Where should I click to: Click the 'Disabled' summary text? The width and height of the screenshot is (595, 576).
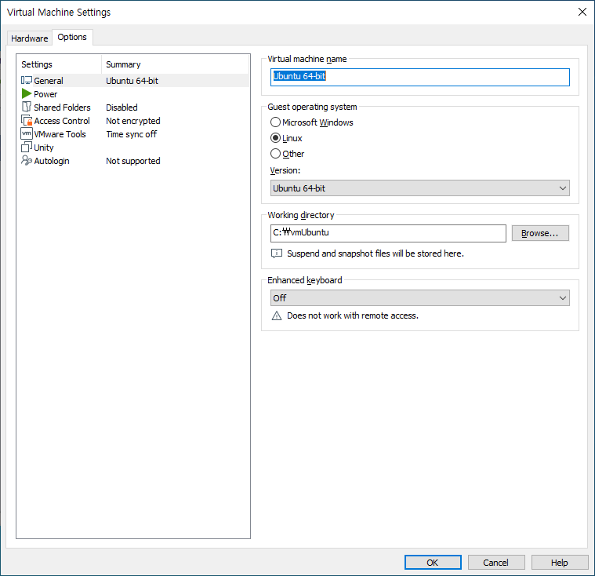(x=122, y=108)
